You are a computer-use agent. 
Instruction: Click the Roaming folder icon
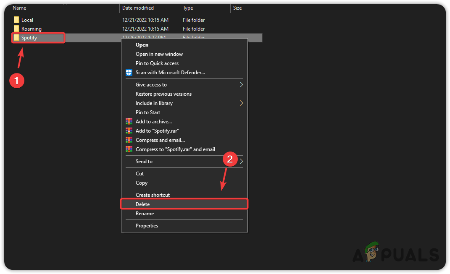[16, 29]
